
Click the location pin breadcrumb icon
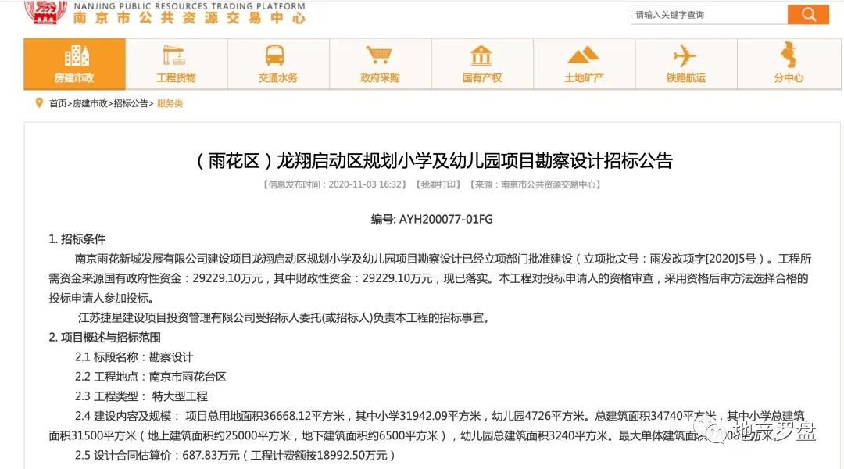pyautogui.click(x=39, y=103)
